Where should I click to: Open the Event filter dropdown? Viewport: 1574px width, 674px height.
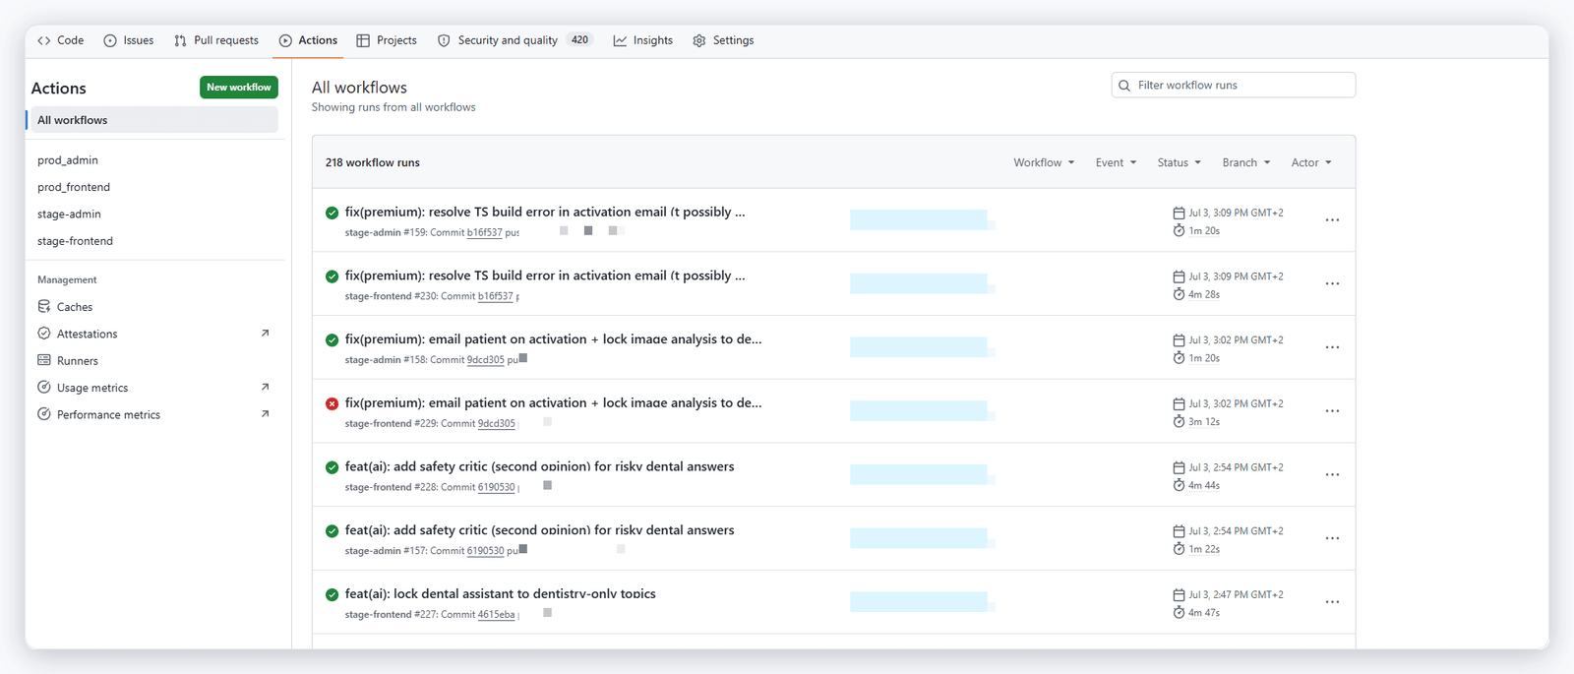(x=1116, y=162)
